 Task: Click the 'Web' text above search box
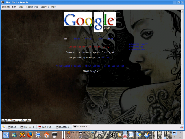[65, 39]
